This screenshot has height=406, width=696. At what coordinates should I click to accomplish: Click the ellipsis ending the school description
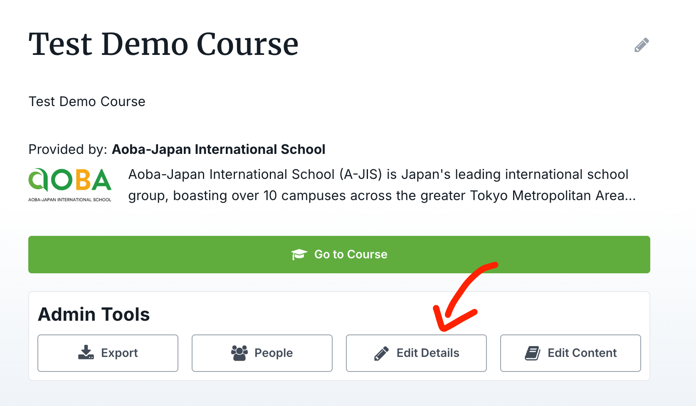pyautogui.click(x=630, y=196)
